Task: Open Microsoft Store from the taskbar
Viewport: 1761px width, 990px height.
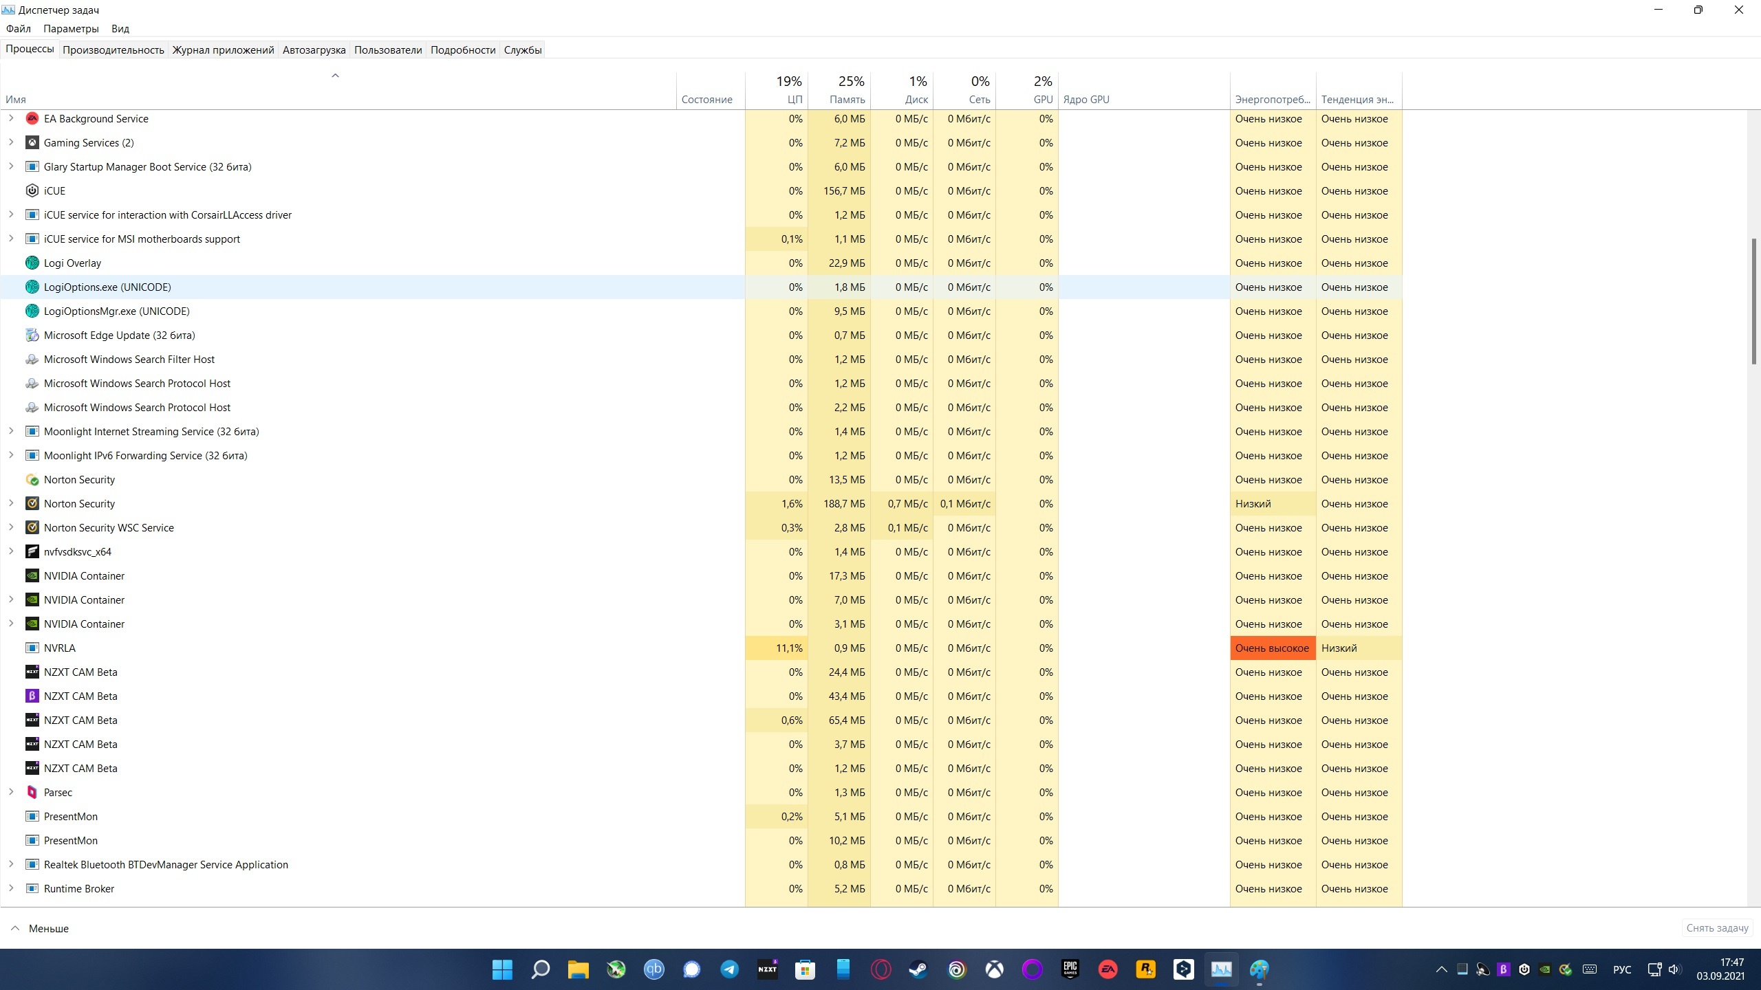Action: pos(806,969)
